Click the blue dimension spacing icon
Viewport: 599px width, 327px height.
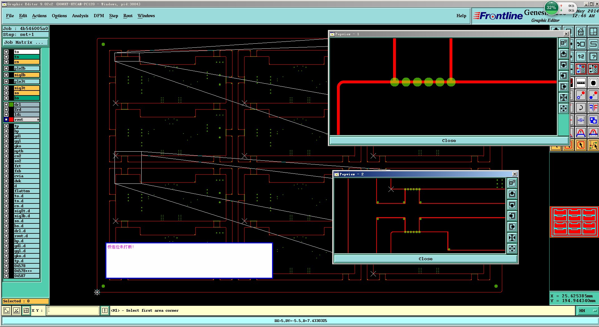[x=581, y=120]
